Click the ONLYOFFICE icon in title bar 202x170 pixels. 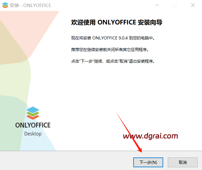(5, 5)
